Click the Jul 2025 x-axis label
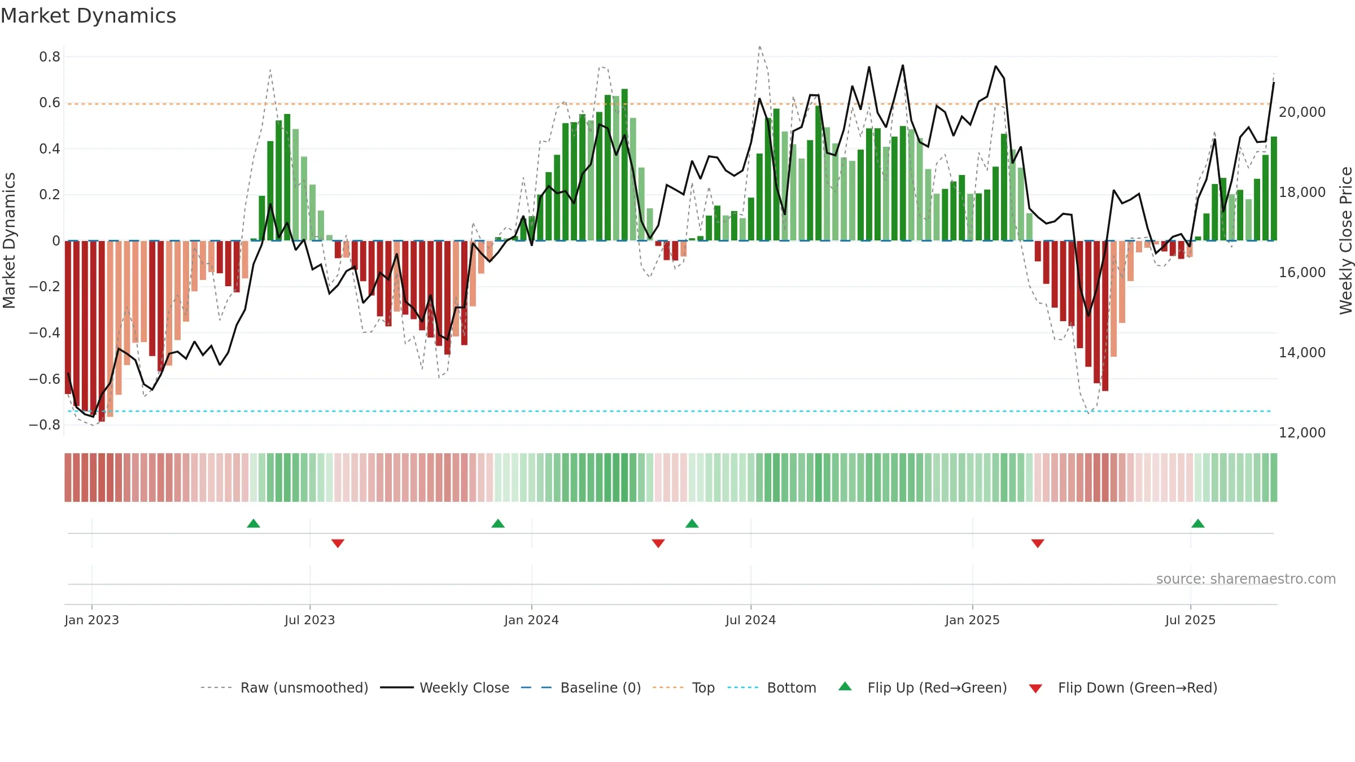The height and width of the screenshot is (762, 1355). (1190, 620)
